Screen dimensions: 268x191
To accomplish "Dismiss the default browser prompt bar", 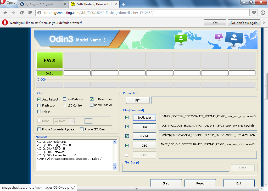I will click(264, 23).
